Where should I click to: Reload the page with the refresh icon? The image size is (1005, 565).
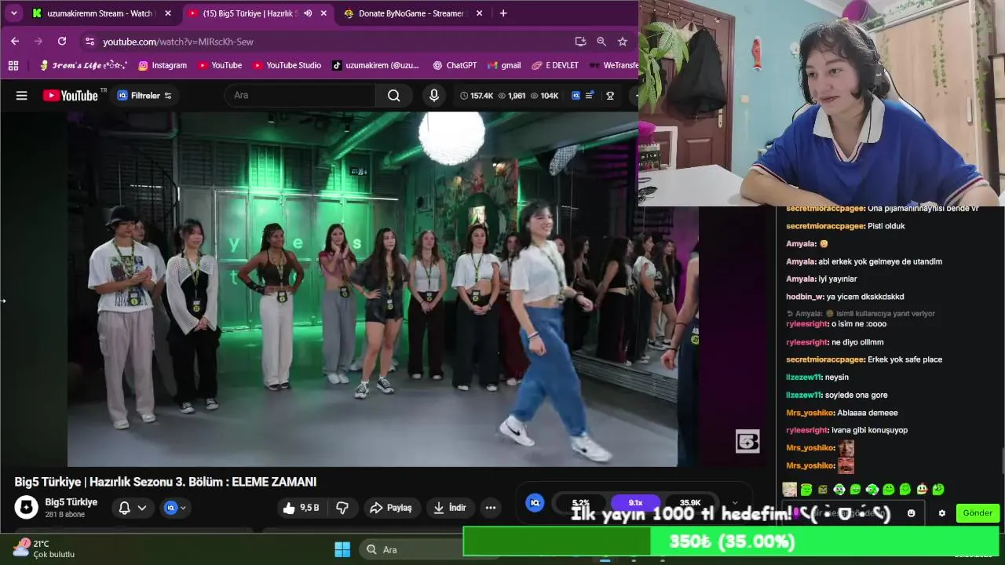(62, 41)
